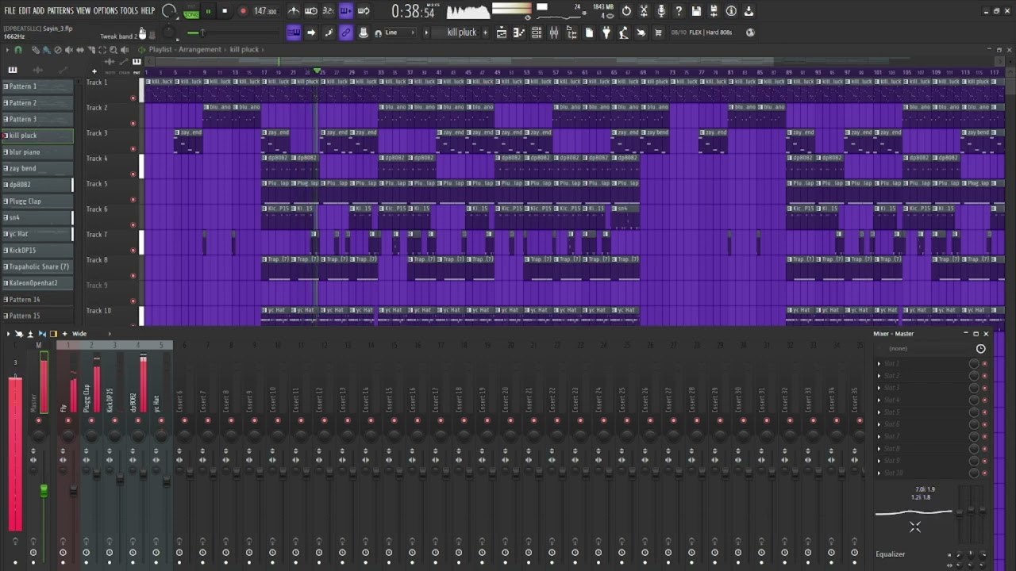Open the help question mark icon
Viewport: 1016px width, 571px height.
tap(679, 11)
